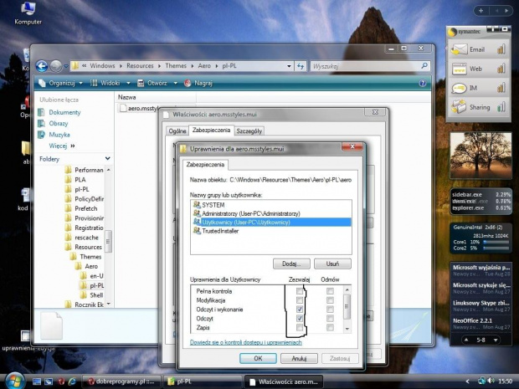
Task: Select TrustedInstaller in user list
Action: pos(216,231)
